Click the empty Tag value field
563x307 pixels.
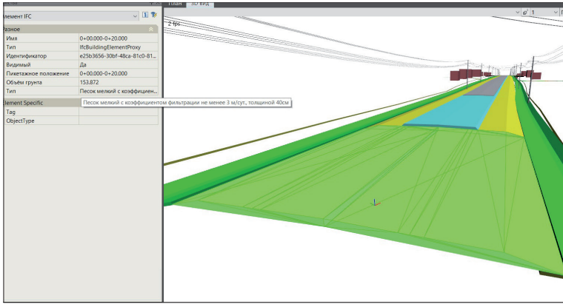pyautogui.click(x=119, y=112)
